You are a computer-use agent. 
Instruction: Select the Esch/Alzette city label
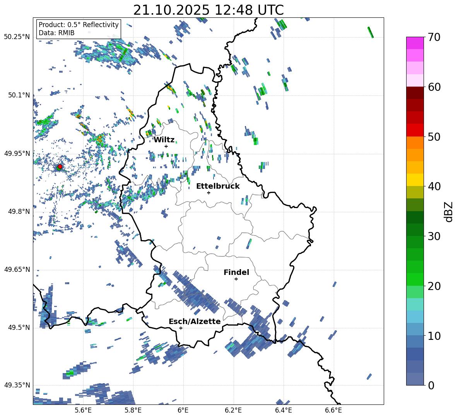coord(195,321)
